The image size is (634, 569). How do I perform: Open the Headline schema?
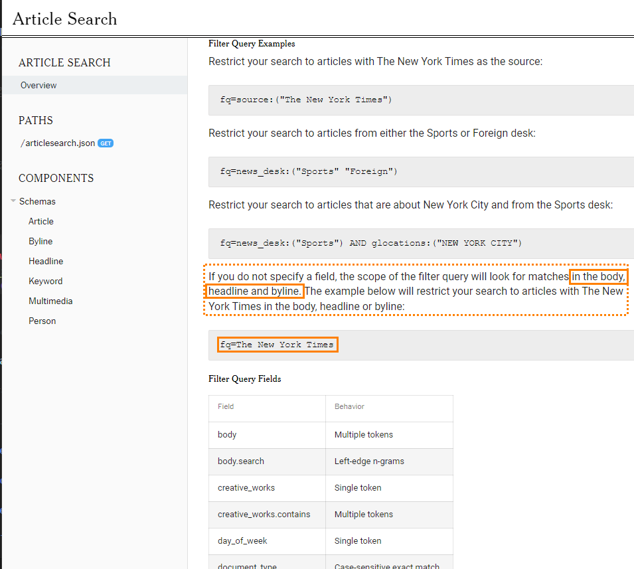pyautogui.click(x=46, y=261)
